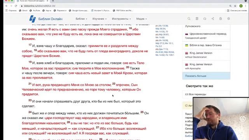Select King James Version without Deuterocanon
The width and height of the screenshot is (249, 140).
(x=206, y=55)
